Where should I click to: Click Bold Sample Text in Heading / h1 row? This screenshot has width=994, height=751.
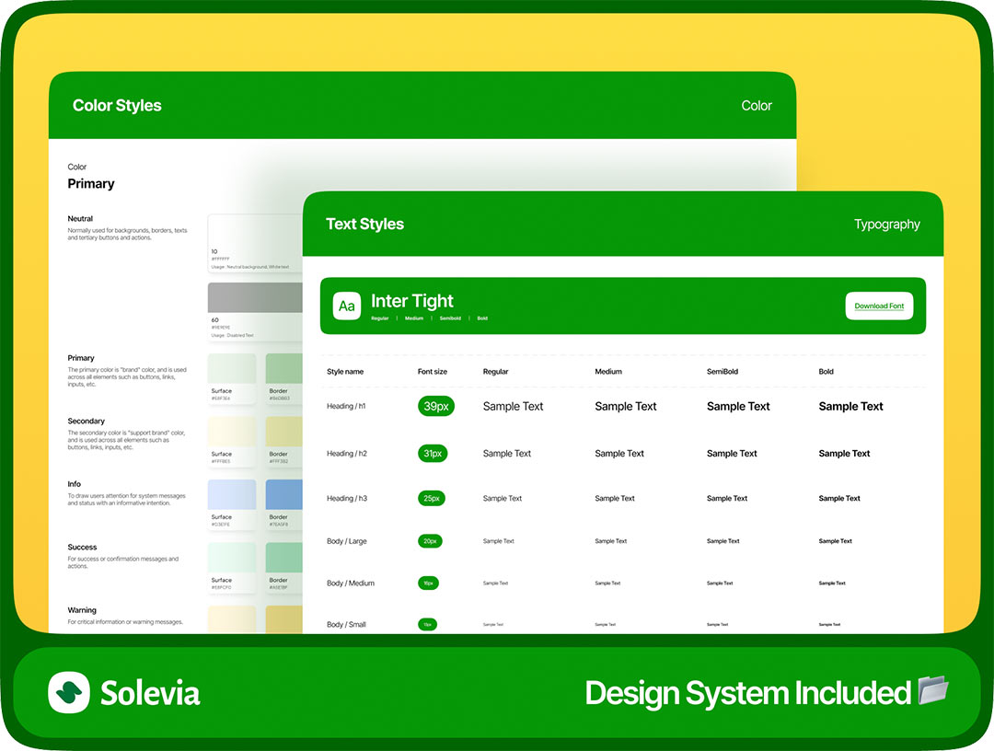(x=850, y=407)
